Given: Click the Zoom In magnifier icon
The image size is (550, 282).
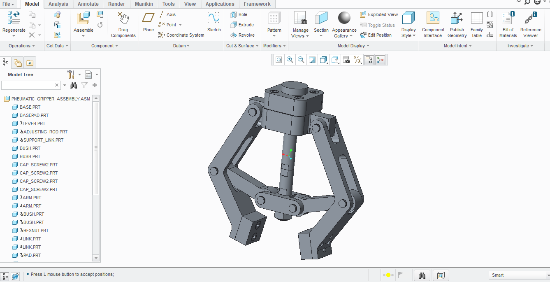Looking at the screenshot, I should pyautogui.click(x=290, y=60).
